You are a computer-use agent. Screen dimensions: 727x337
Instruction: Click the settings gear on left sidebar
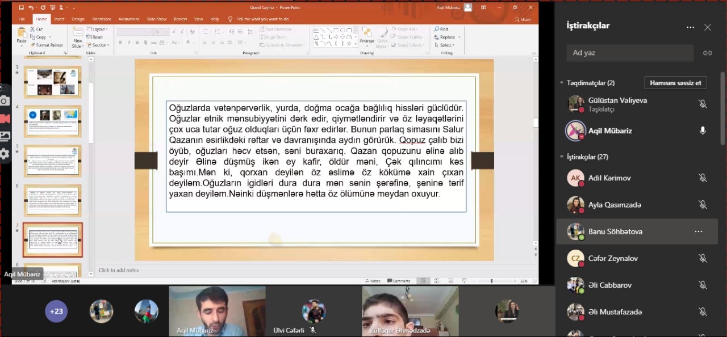[4, 154]
